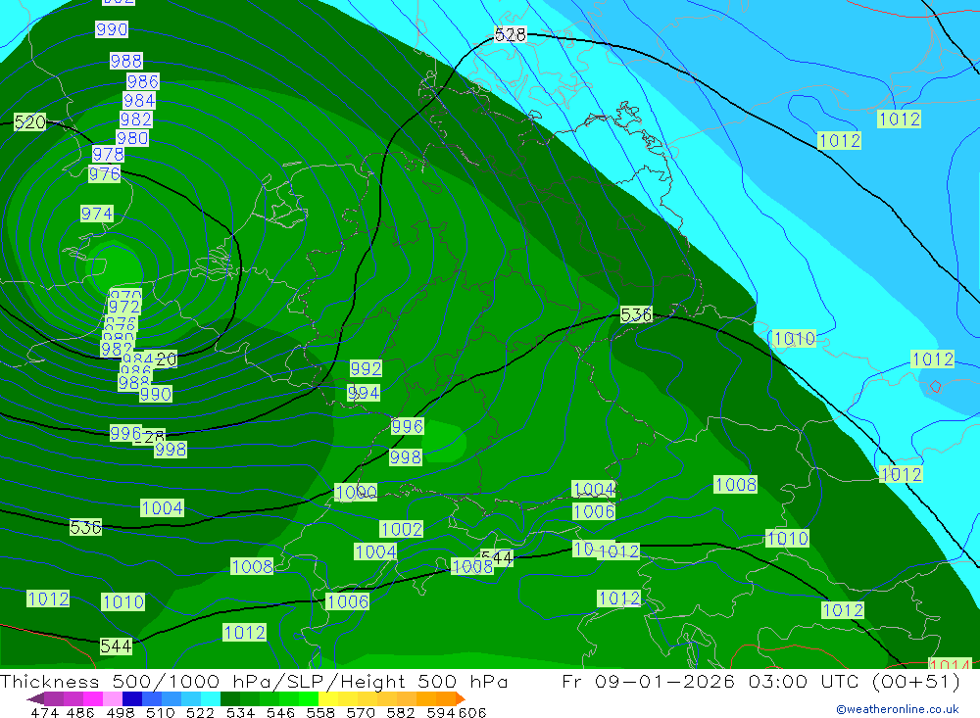Viewport: 980px width, 718px height.
Task: Click the legend value 546
Action: point(280,712)
